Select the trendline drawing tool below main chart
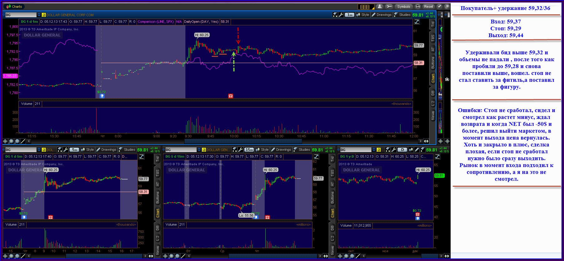Image resolution: width=564 pixels, height=261 pixels. tap(23, 141)
